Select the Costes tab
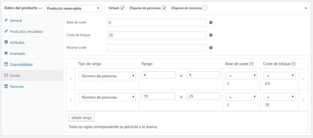 [32, 75]
